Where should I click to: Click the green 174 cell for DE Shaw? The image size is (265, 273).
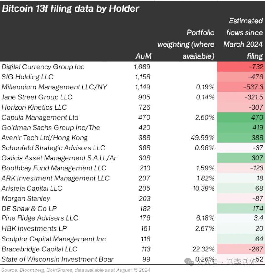tap(241, 208)
